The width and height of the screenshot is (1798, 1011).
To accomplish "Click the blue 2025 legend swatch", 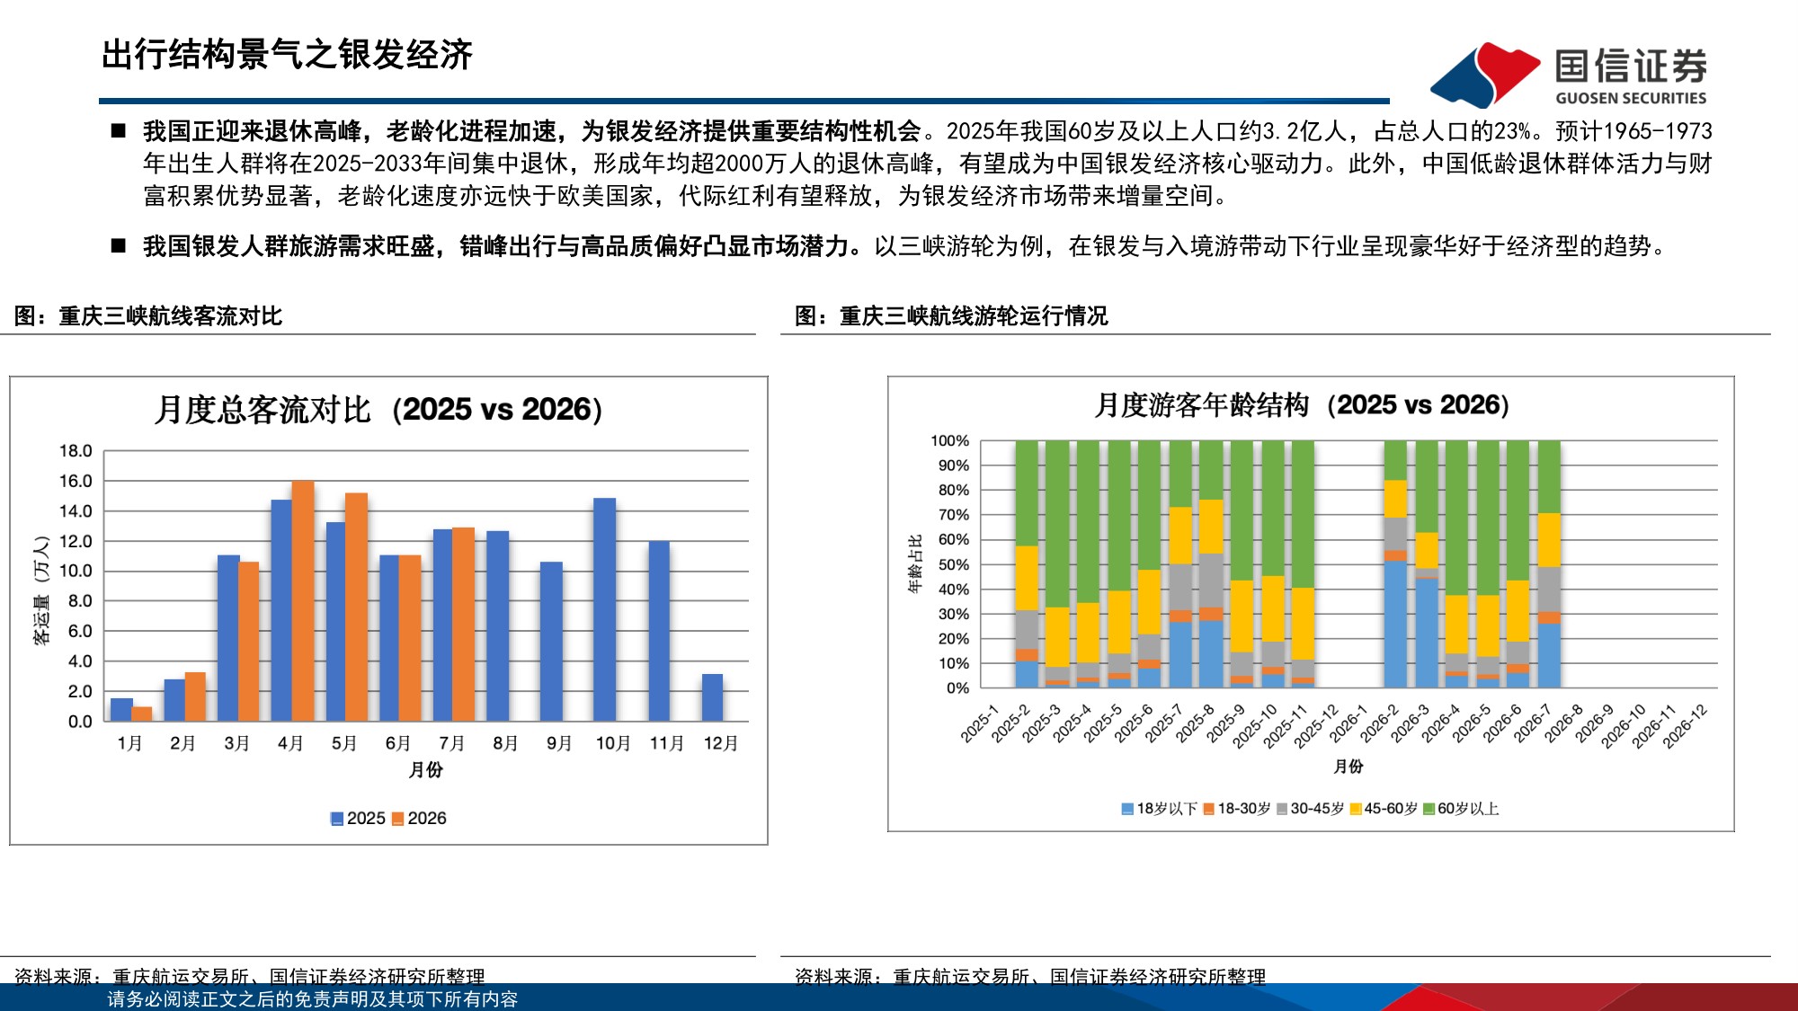I will tap(337, 819).
